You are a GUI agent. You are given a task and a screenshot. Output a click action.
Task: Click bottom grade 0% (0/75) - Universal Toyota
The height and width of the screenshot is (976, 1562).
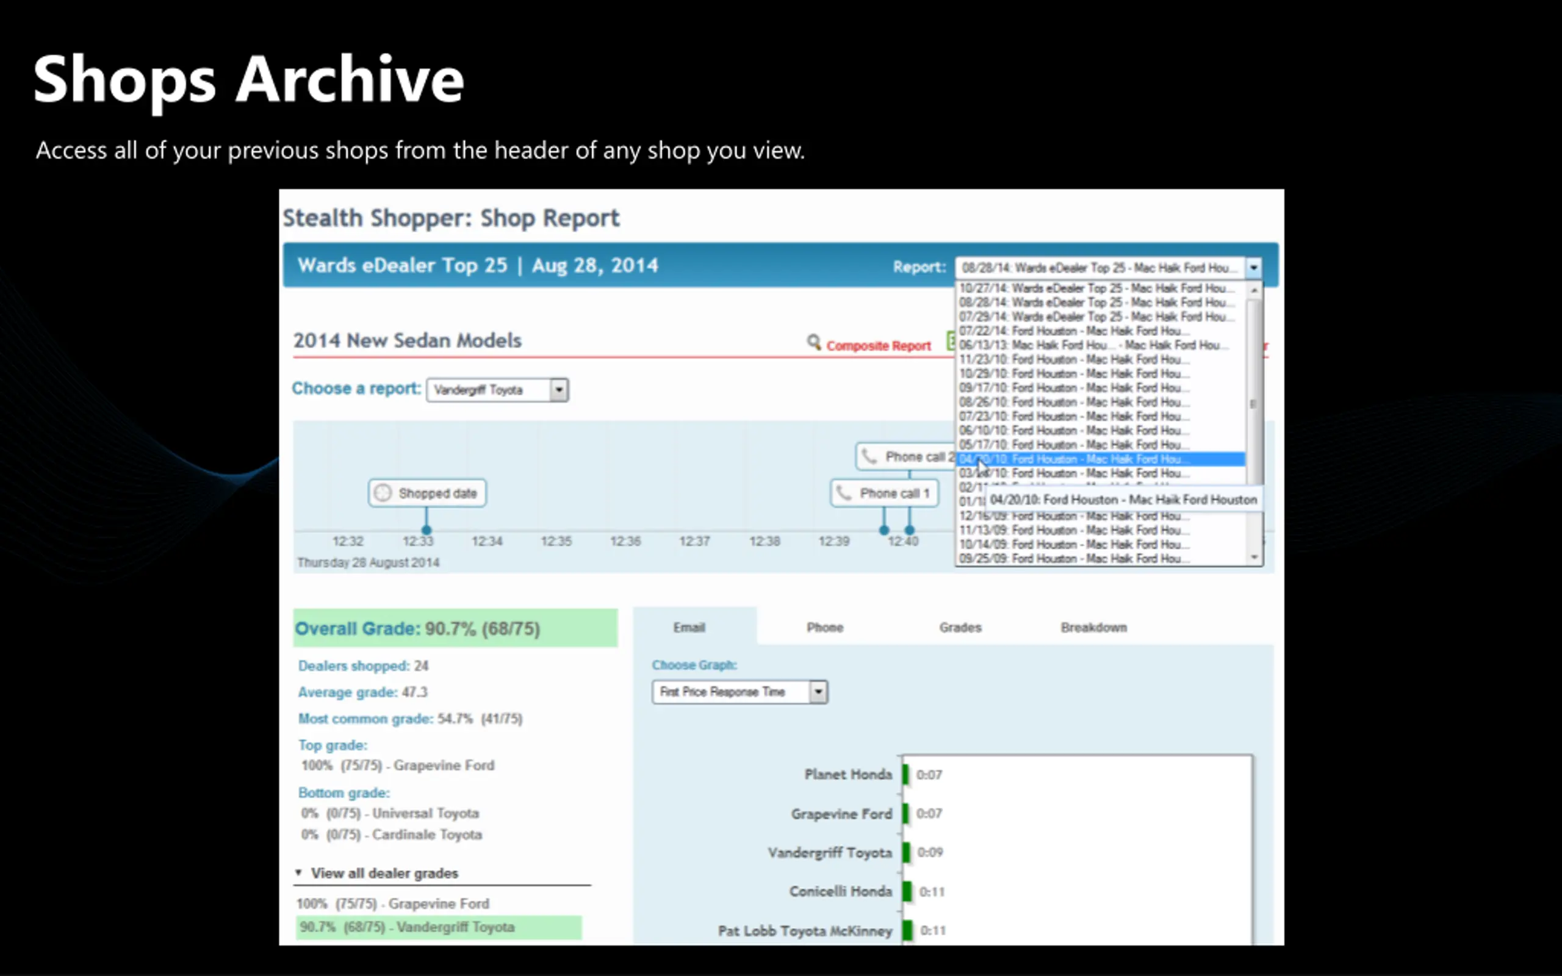[390, 813]
